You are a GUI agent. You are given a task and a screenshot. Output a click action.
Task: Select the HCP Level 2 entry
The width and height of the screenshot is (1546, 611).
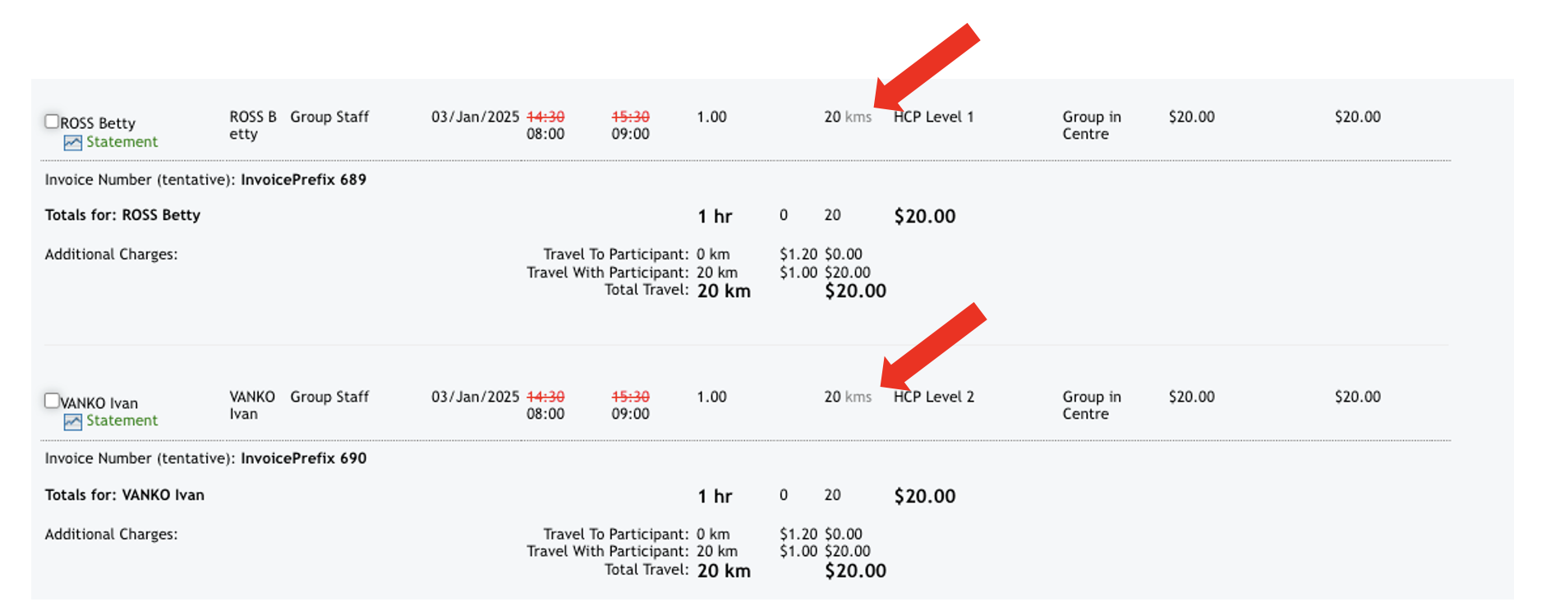[933, 397]
